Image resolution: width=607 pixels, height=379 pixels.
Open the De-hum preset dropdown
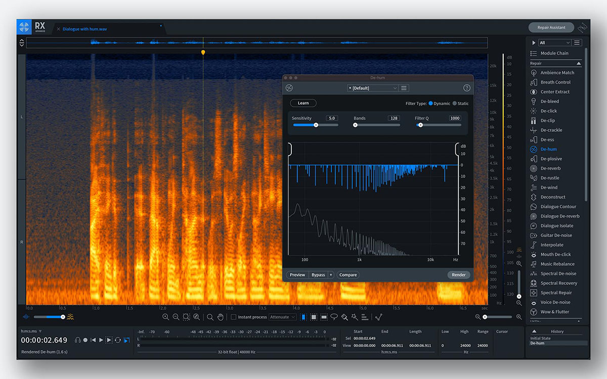pos(373,88)
